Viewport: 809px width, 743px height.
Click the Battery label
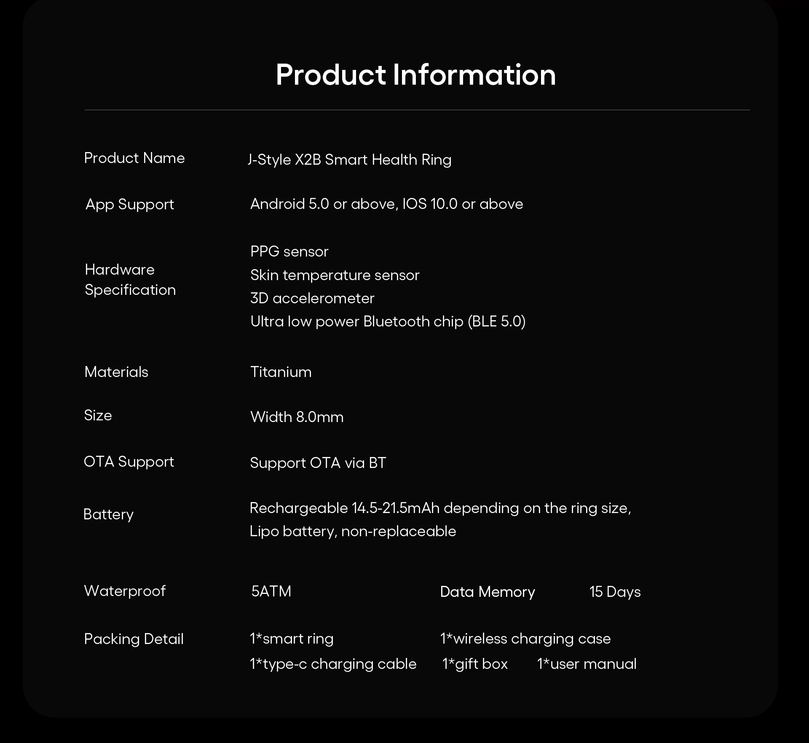click(x=109, y=514)
